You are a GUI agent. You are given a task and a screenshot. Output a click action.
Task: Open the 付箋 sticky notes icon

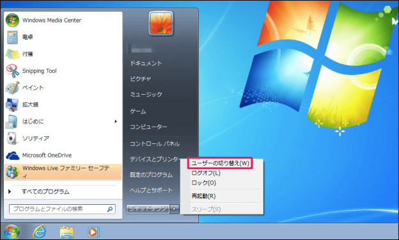point(12,54)
